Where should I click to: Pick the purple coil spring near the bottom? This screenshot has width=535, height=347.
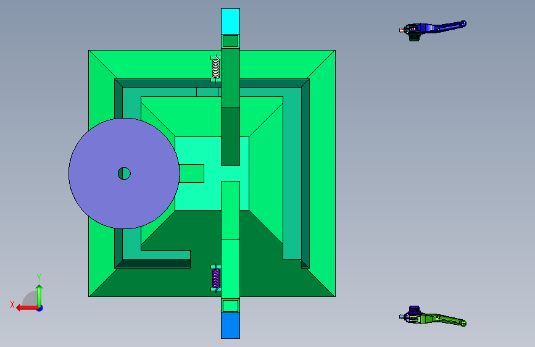point(215,278)
